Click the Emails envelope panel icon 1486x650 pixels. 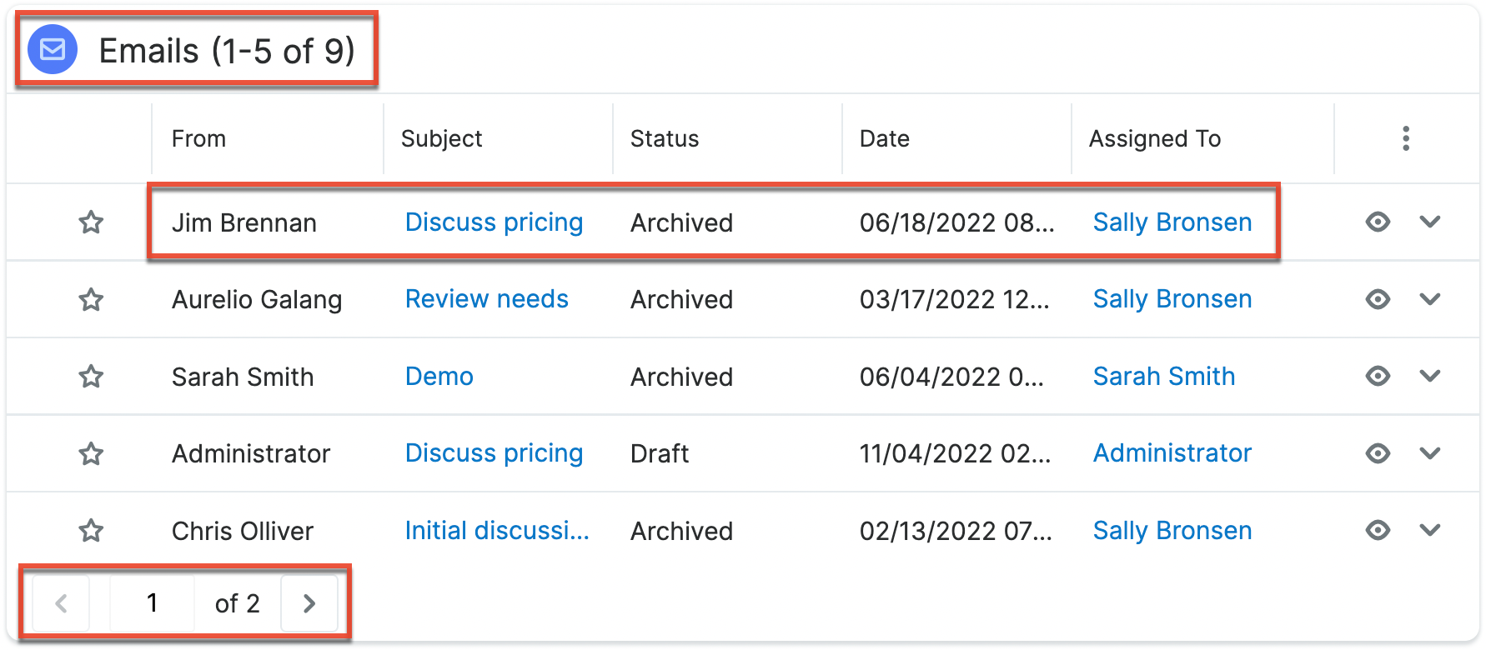tap(52, 50)
